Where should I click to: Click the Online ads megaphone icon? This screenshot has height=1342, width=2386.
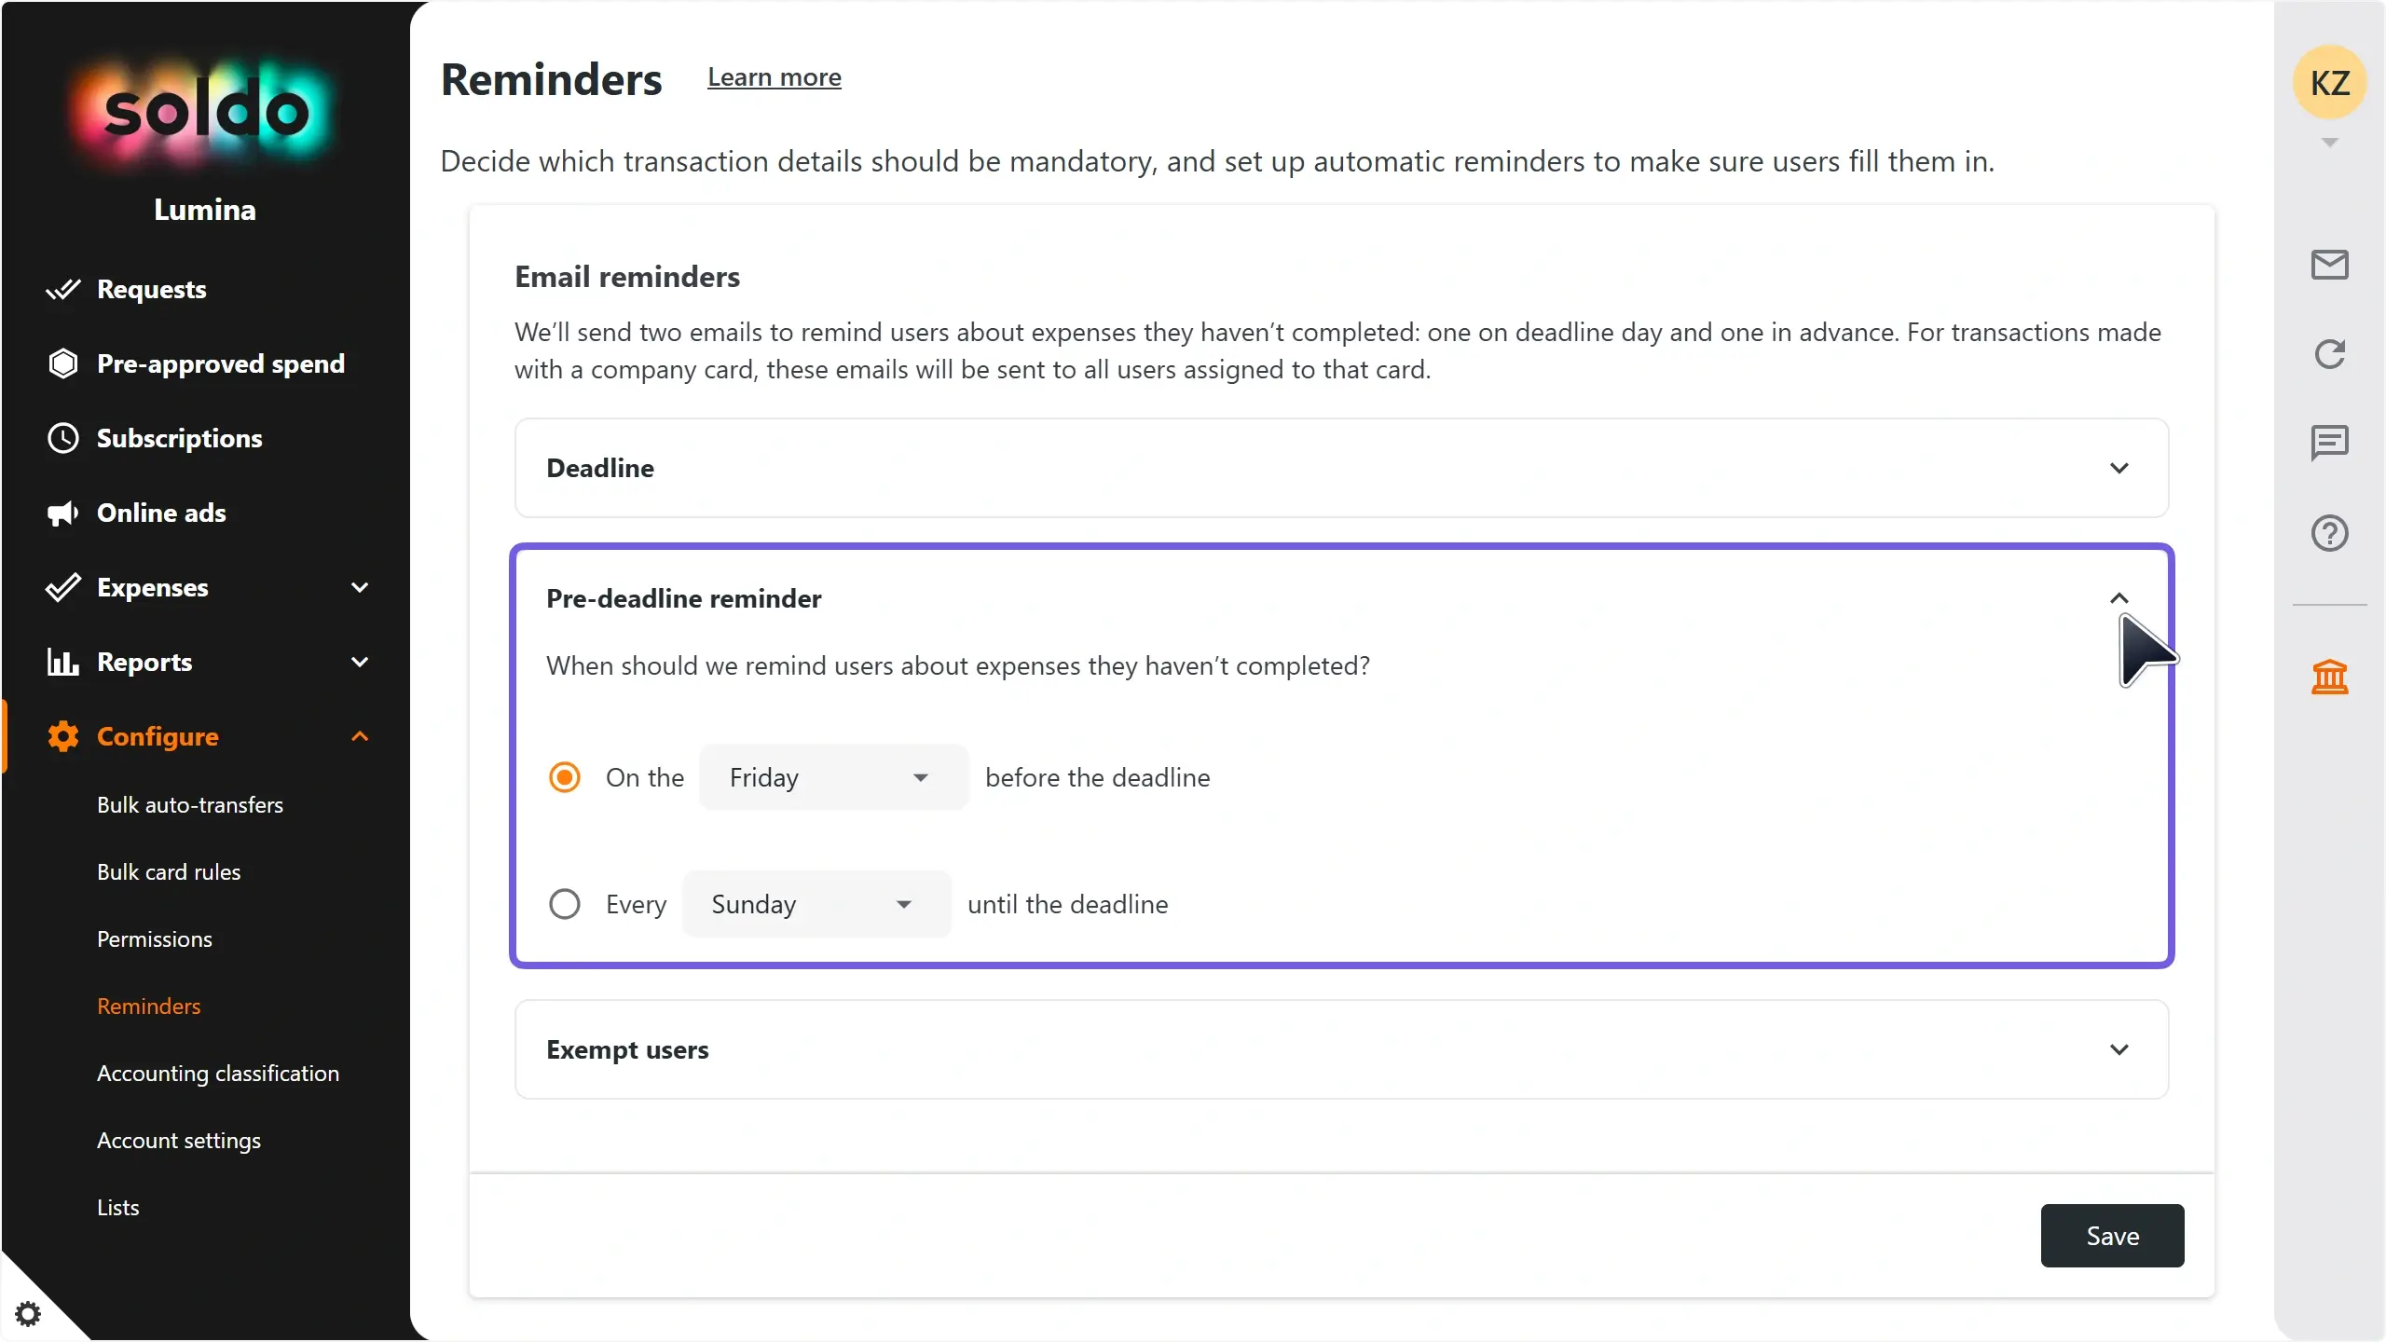click(63, 513)
